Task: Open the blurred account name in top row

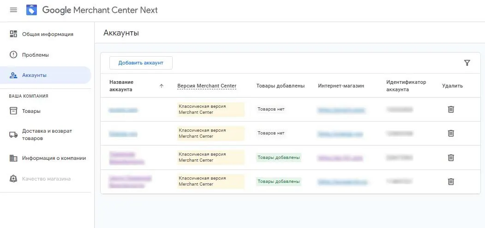Action: click(123, 110)
